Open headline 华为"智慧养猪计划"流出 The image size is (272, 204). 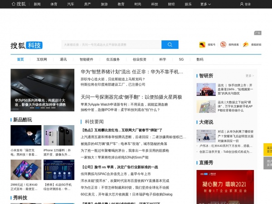(132, 72)
